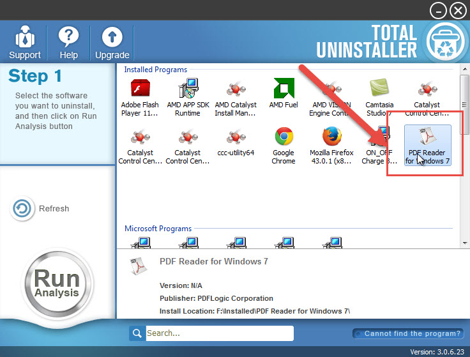Click 'Publisher: PDFLogic Corporation' text
The image size is (470, 357).
coord(216,298)
